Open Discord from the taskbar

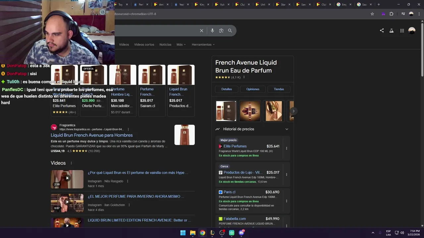click(x=241, y=233)
